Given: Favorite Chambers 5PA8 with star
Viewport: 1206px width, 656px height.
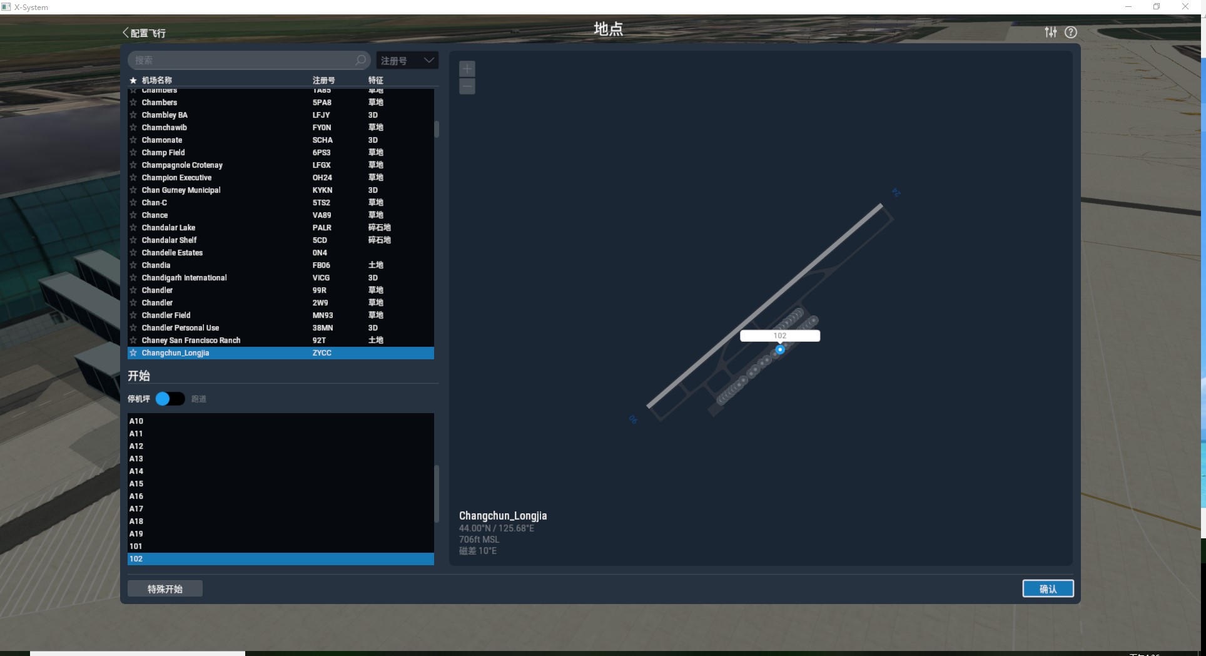Looking at the screenshot, I should coord(133,103).
